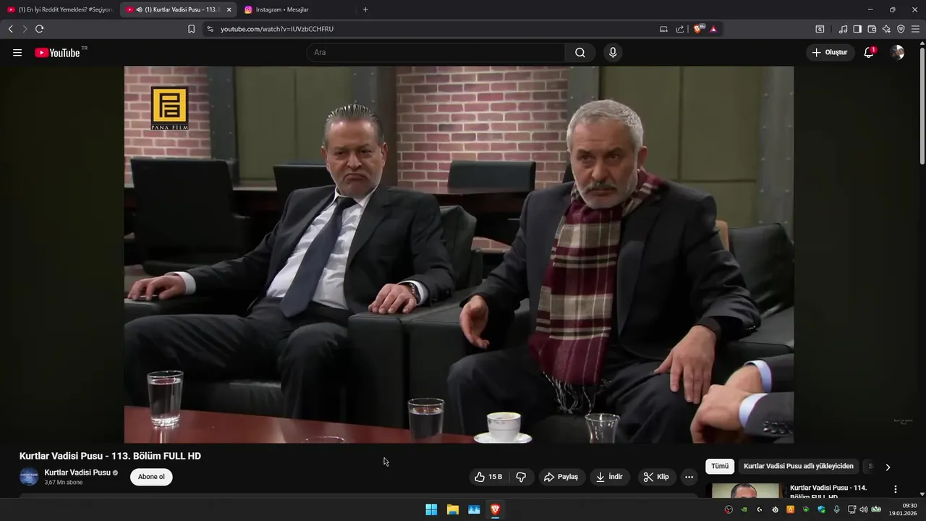Open options for the 114. Bölüm recommendation

point(896,489)
